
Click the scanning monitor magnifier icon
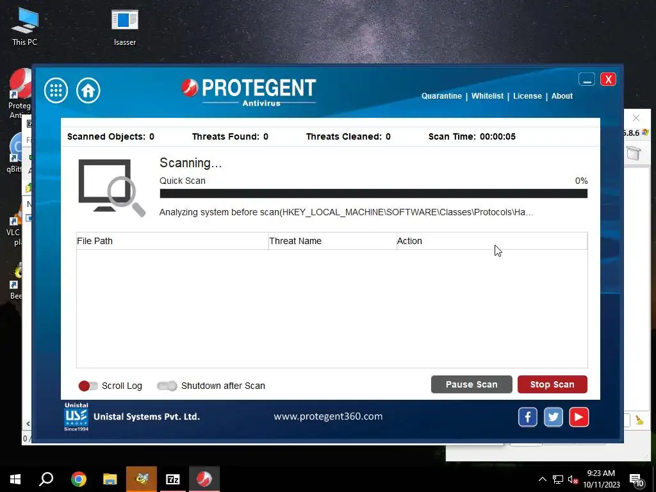pyautogui.click(x=111, y=188)
